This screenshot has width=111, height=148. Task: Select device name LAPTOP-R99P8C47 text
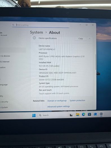point(47,49)
